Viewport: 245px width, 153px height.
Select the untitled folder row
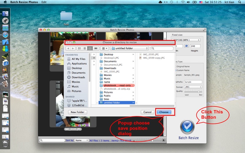click(x=117, y=103)
